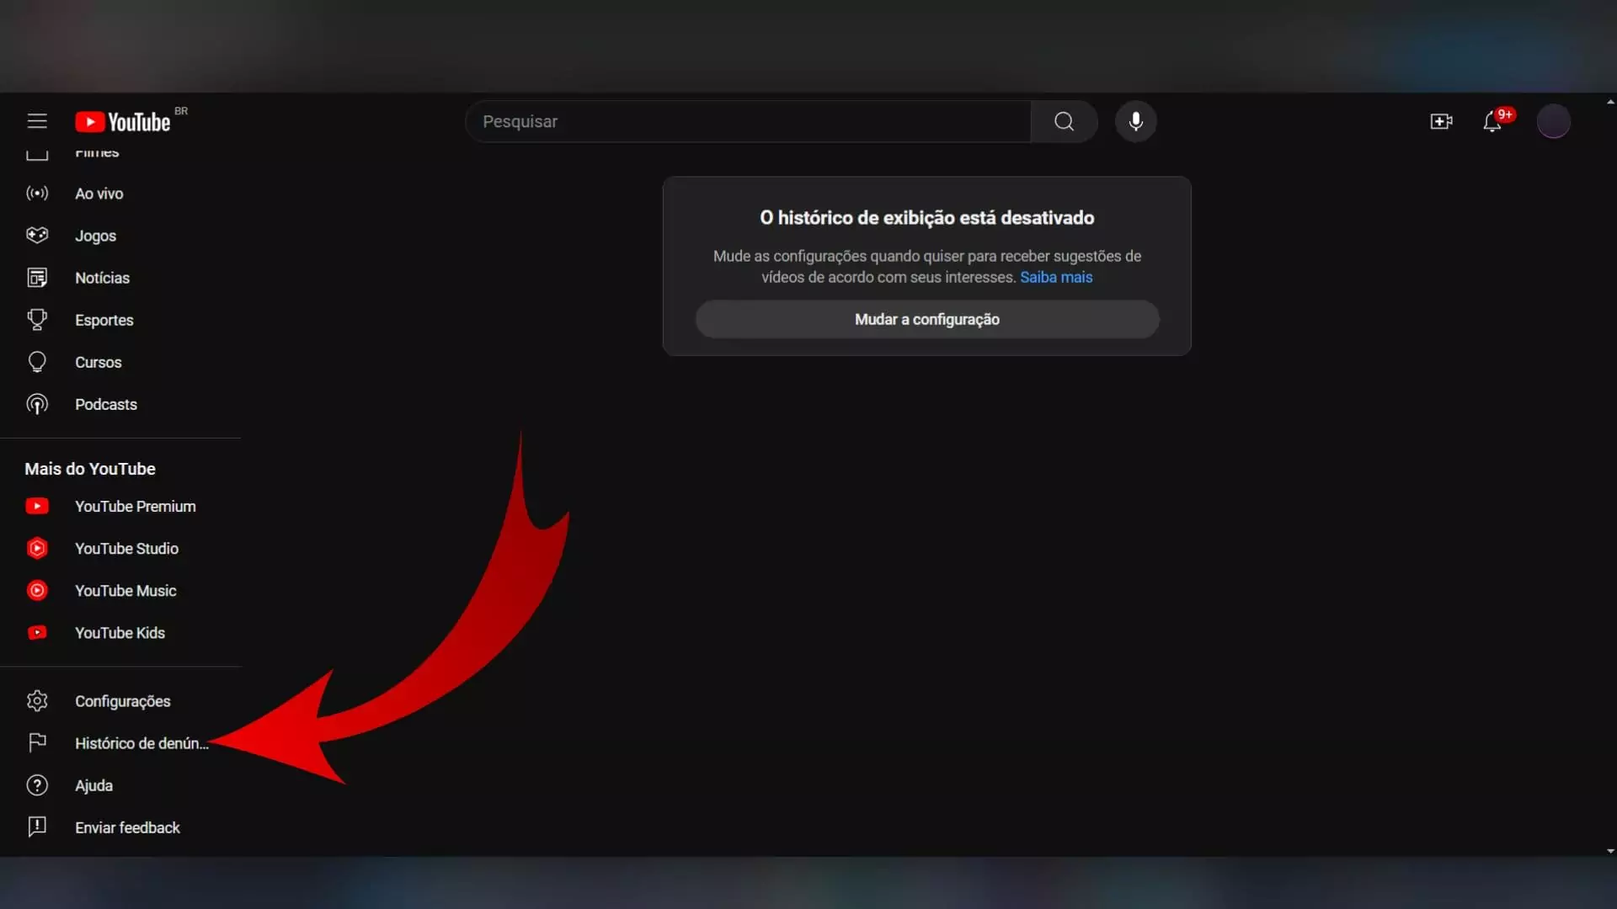Start voice search with the microphone
1617x909 pixels.
[1135, 121]
